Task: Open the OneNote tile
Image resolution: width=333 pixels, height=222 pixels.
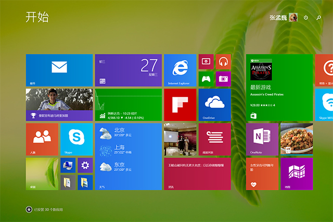Action: click(262, 139)
